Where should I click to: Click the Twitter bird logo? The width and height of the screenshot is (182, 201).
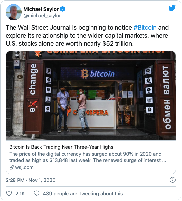pos(172,8)
